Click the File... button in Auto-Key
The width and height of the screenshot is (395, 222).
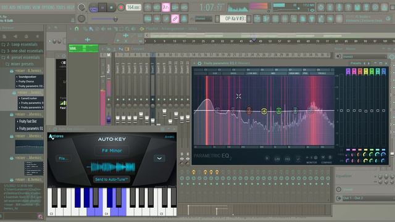coord(63,158)
